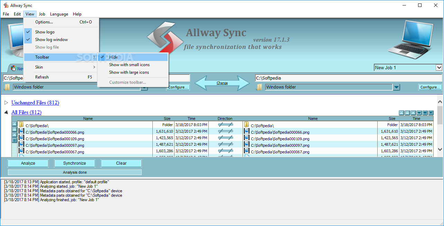
Task: Click the image file icon of left Softpedia000066.png
Action: [x=21, y=131]
